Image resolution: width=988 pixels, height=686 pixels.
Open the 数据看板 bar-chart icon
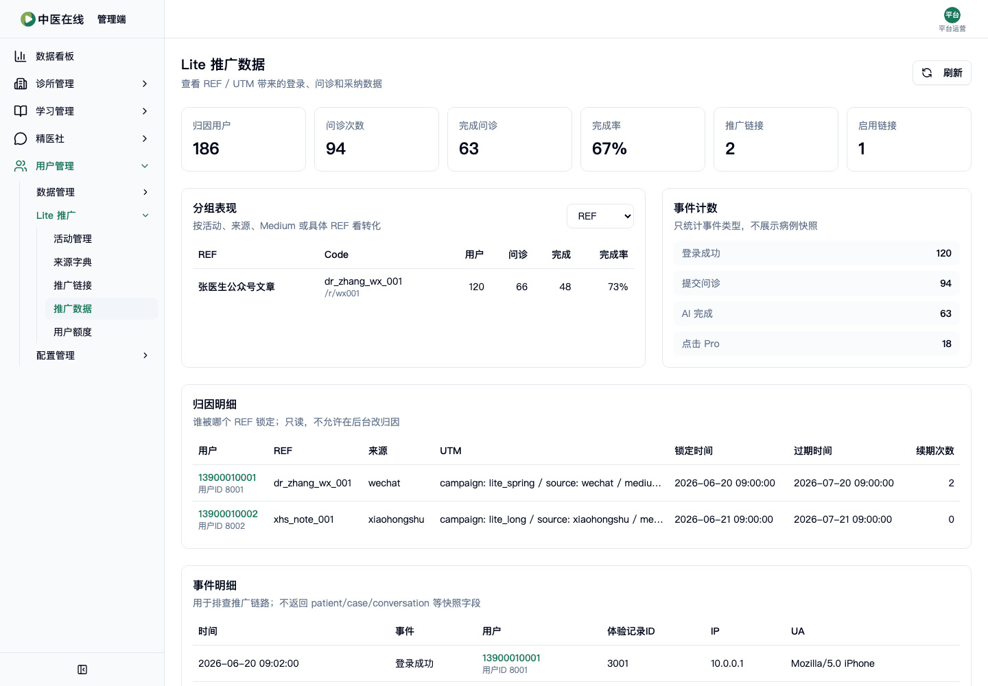(x=21, y=56)
